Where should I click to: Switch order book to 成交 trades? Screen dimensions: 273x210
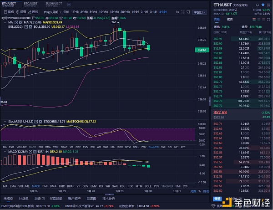point(230,19)
